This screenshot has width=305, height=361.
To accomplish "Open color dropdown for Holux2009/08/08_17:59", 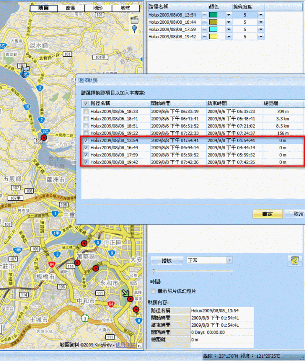I will coord(228,29).
